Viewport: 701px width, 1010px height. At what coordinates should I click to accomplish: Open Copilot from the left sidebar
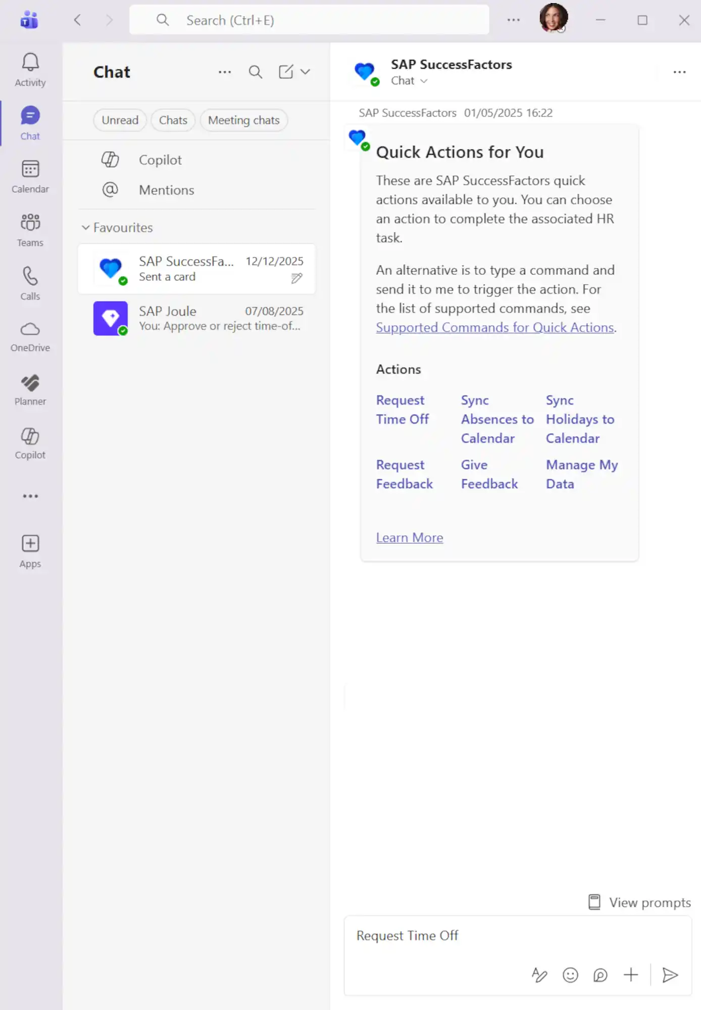(x=30, y=443)
